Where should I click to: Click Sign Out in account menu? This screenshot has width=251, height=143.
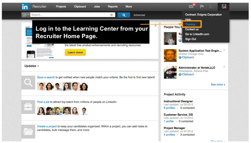190,39
